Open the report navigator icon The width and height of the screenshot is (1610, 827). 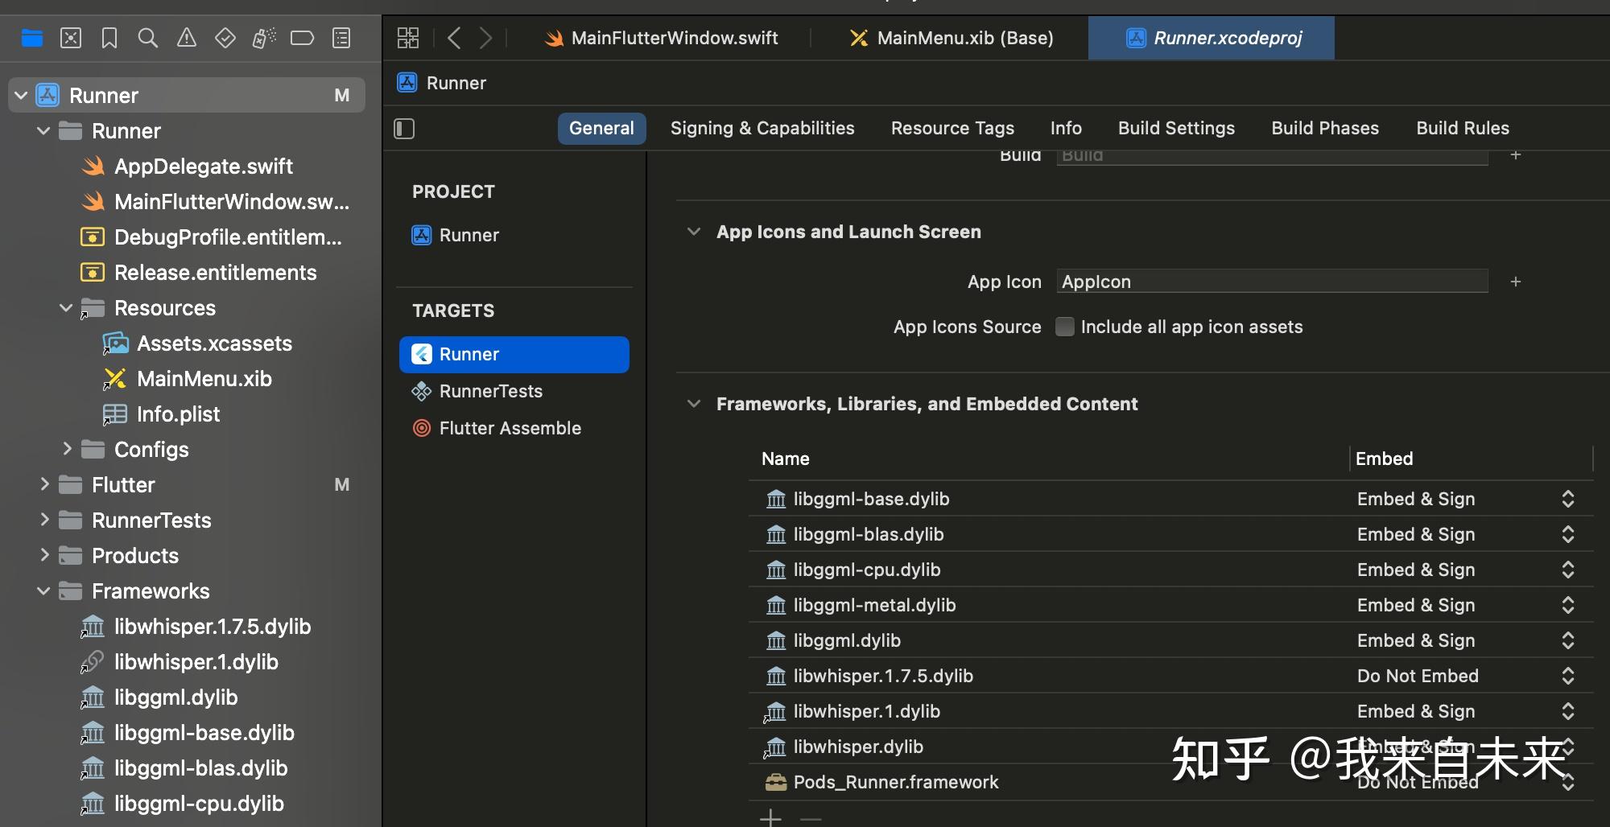[x=341, y=38]
